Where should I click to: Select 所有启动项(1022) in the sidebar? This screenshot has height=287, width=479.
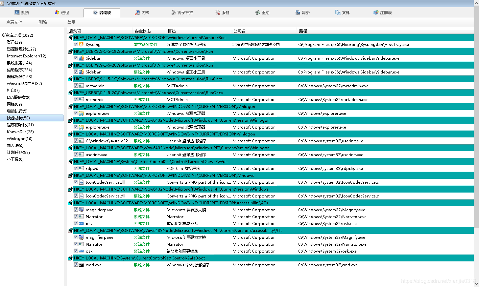pyautogui.click(x=17, y=35)
